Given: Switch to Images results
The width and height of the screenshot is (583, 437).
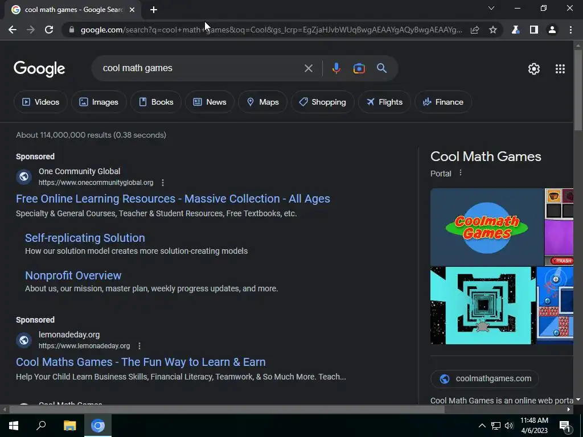Looking at the screenshot, I should click(x=99, y=102).
